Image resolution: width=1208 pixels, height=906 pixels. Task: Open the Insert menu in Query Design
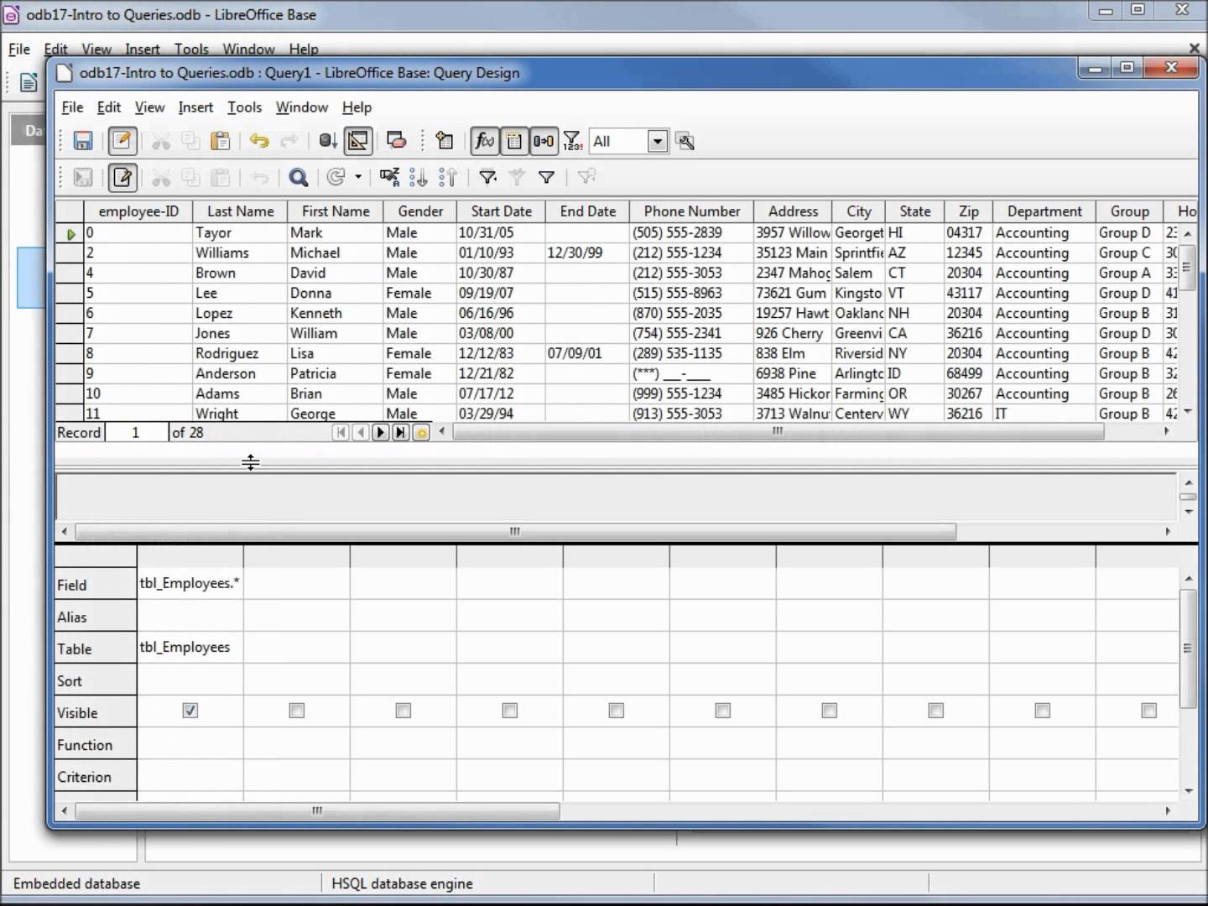(195, 107)
